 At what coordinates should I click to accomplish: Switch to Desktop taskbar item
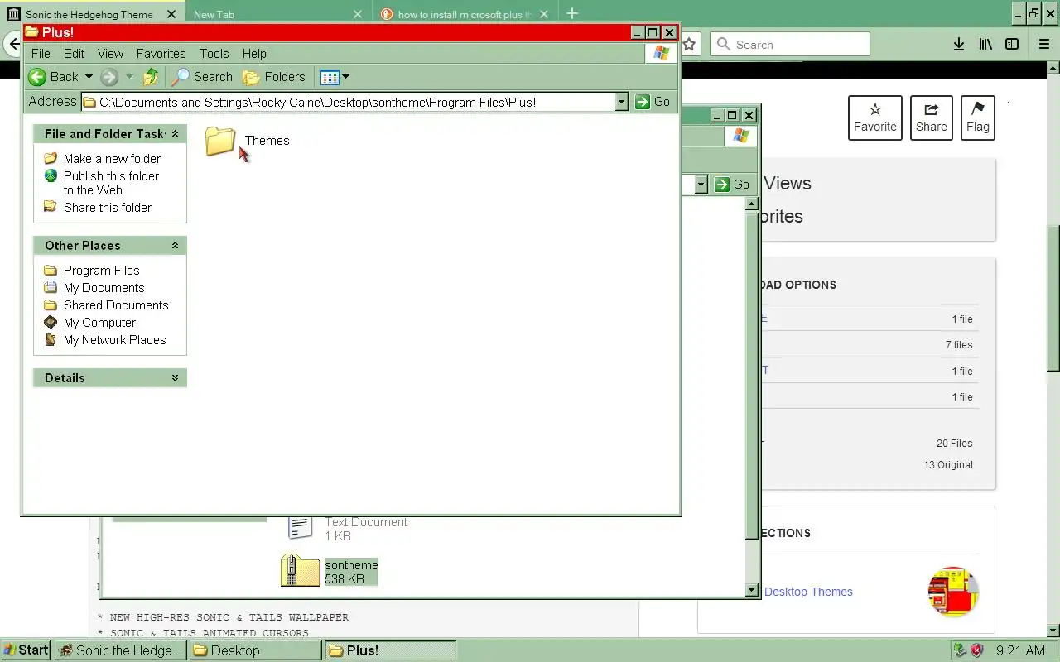pyautogui.click(x=255, y=650)
